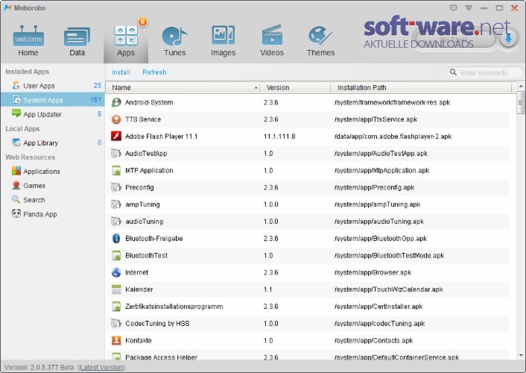Sort by Version column header
Screen dimensions: 526x373
295,88
